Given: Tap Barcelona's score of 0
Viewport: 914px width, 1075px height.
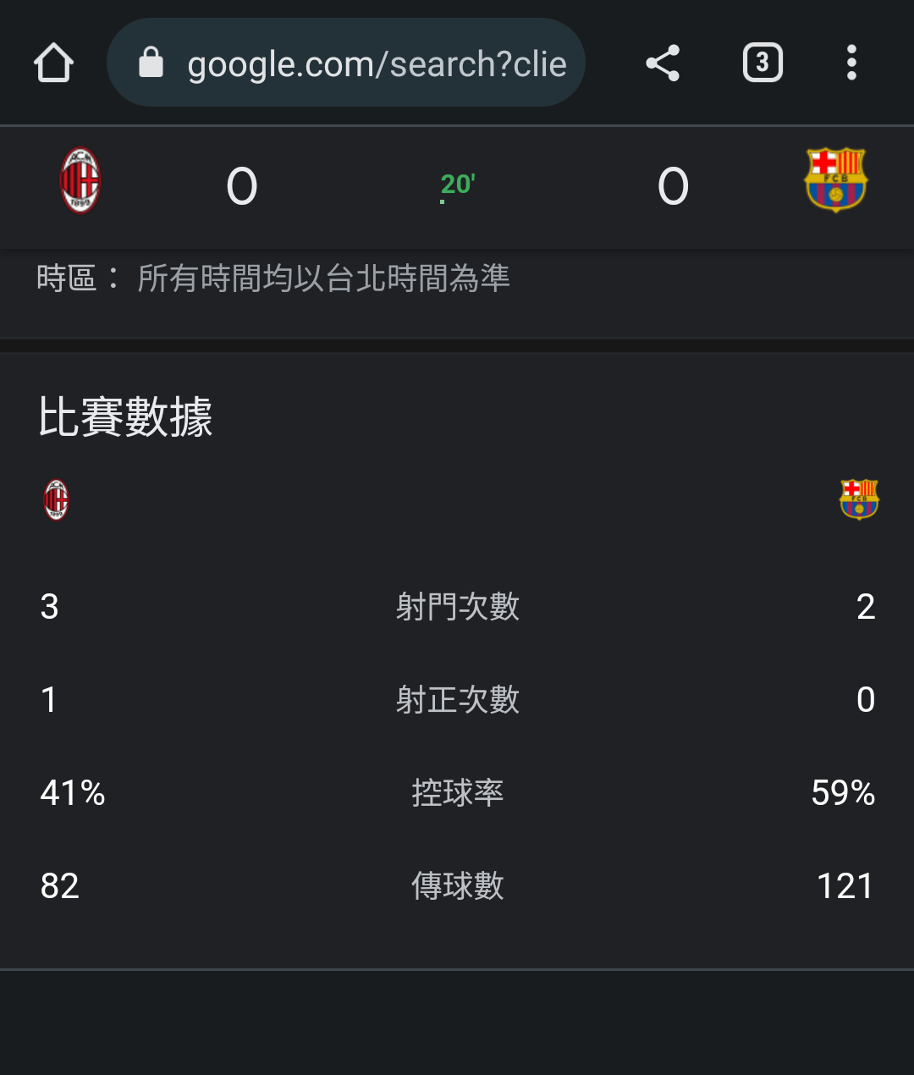Looking at the screenshot, I should point(674,186).
